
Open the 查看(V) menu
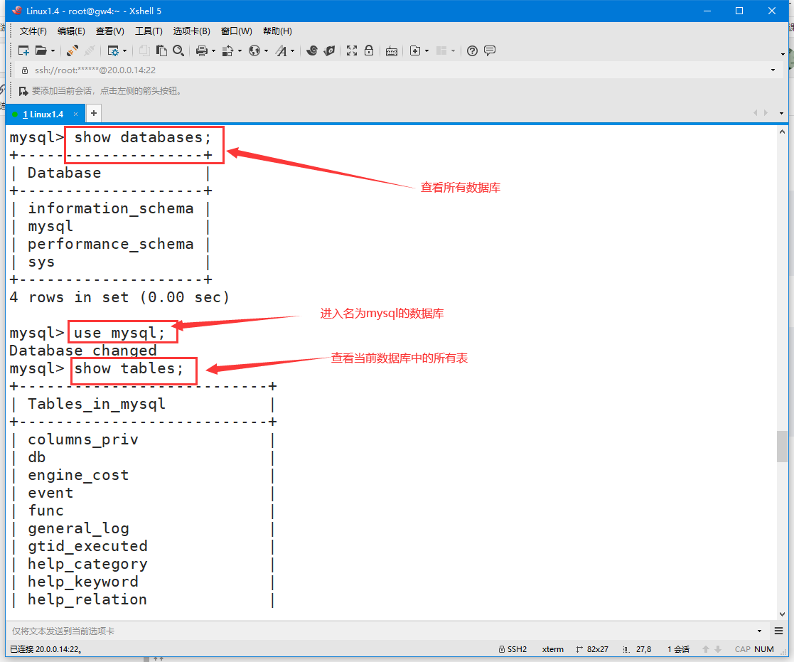click(x=110, y=31)
